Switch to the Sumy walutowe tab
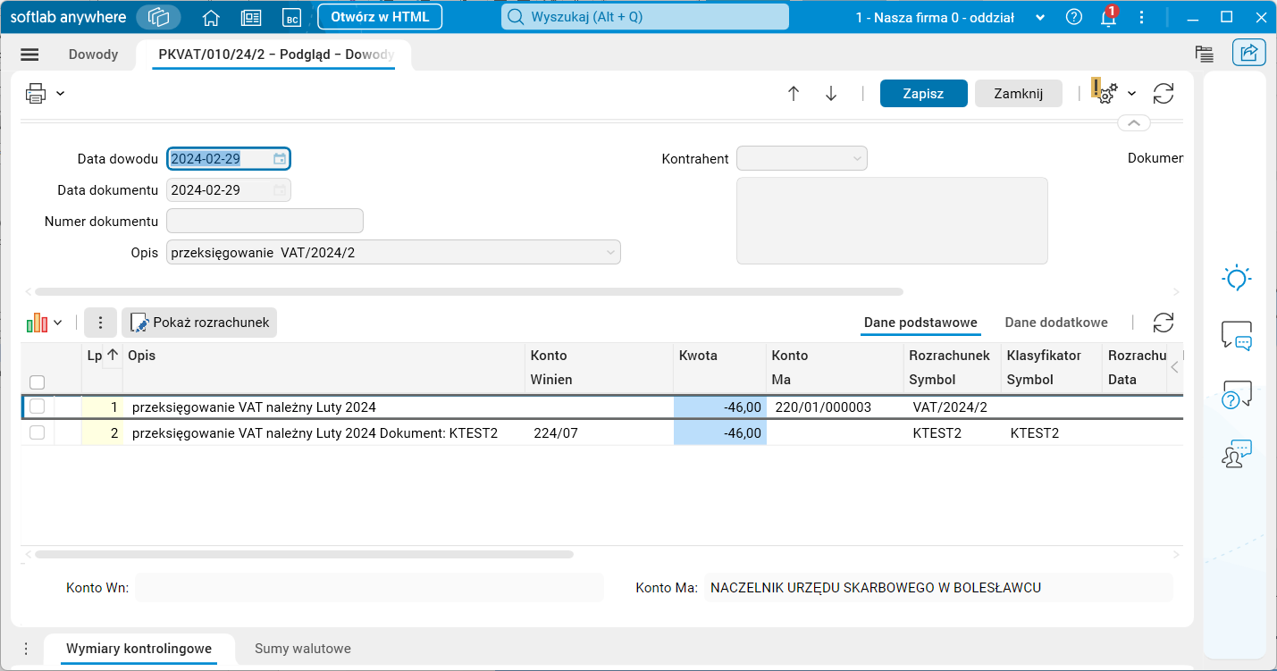 303,649
